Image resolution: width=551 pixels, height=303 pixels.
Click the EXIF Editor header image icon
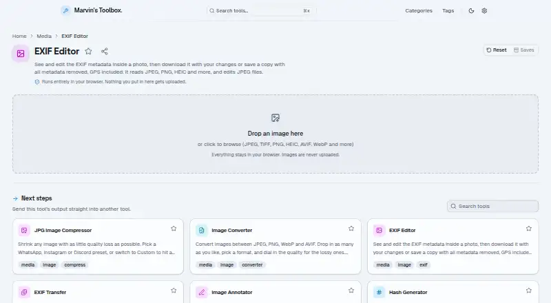21,54
